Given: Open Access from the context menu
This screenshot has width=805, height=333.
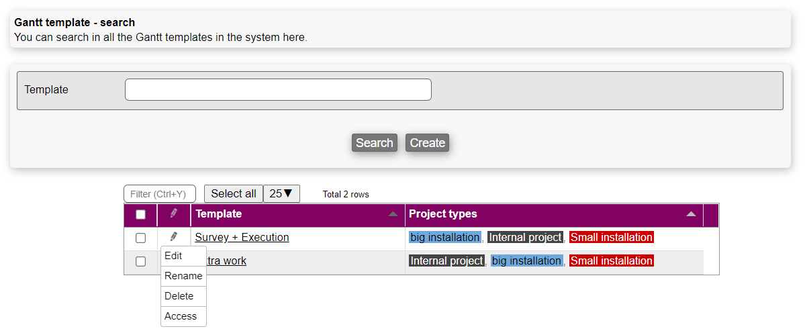Looking at the screenshot, I should [x=181, y=316].
